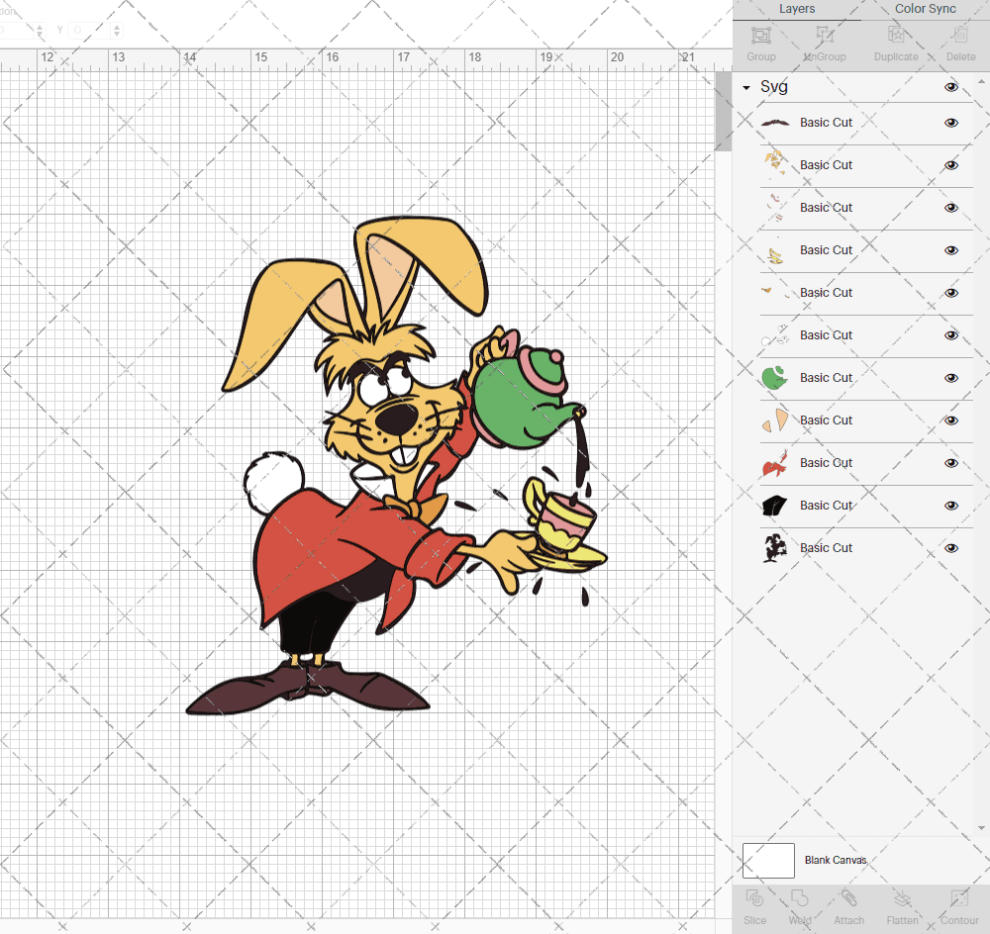Click the Attach paperclip tool
Viewport: 990px width, 934px height.
(848, 898)
